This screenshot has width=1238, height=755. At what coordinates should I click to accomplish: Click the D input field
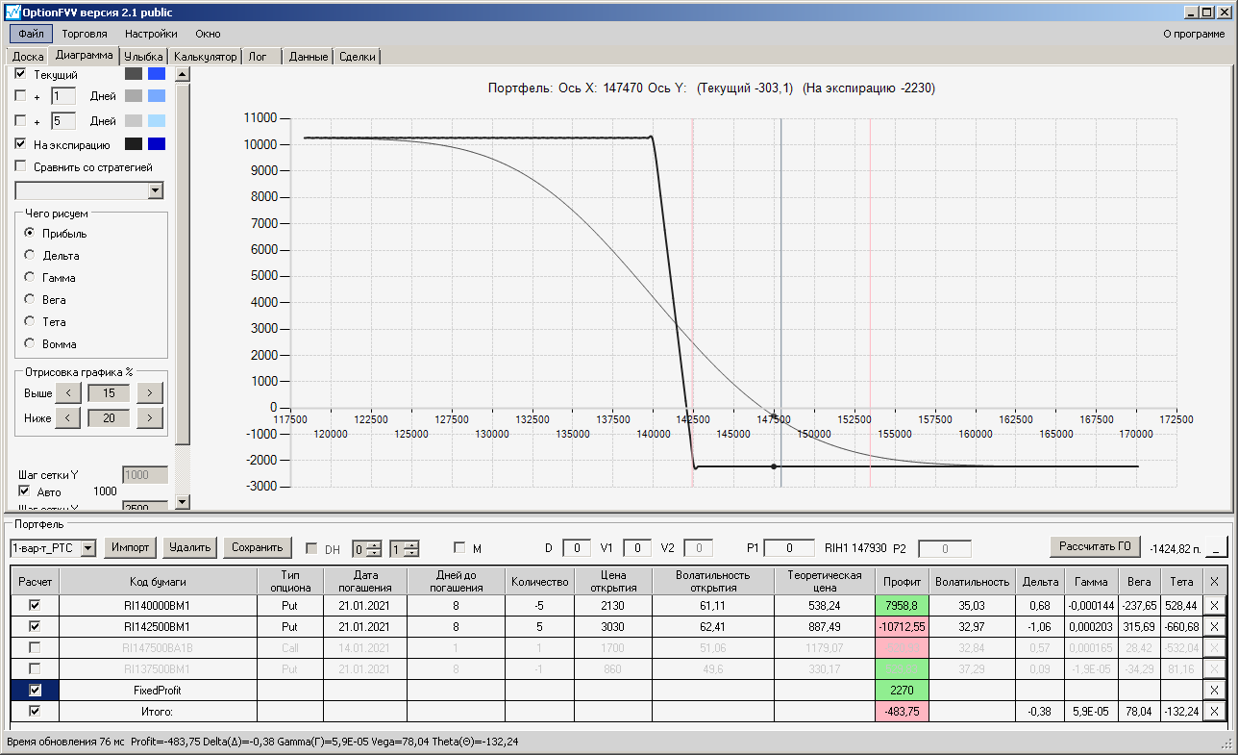point(577,548)
